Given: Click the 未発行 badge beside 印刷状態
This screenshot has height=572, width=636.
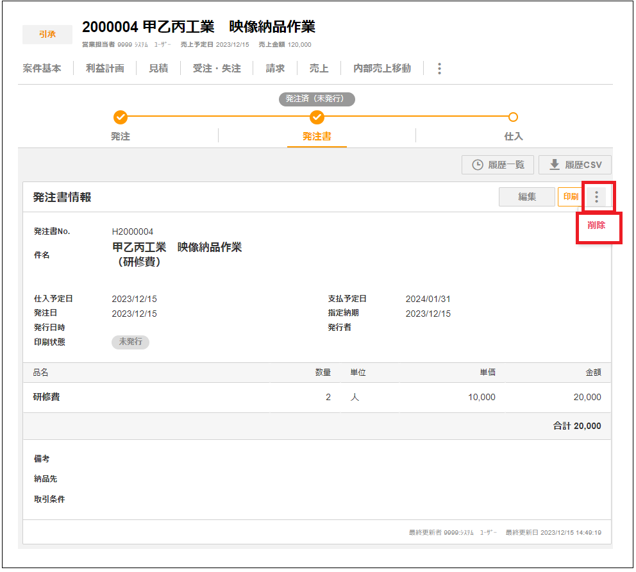Looking at the screenshot, I should pos(130,342).
